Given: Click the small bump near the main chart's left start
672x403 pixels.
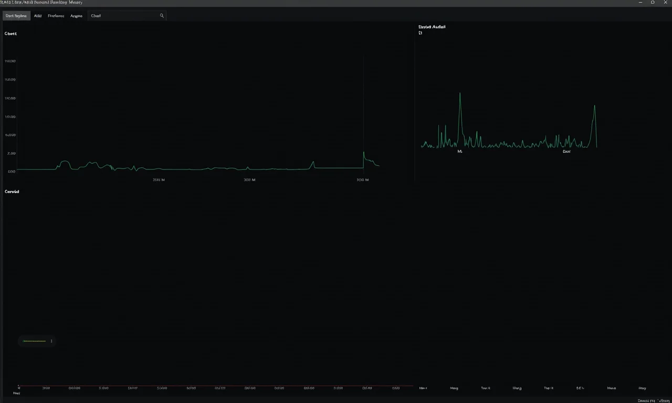Looking at the screenshot, I should [65, 163].
